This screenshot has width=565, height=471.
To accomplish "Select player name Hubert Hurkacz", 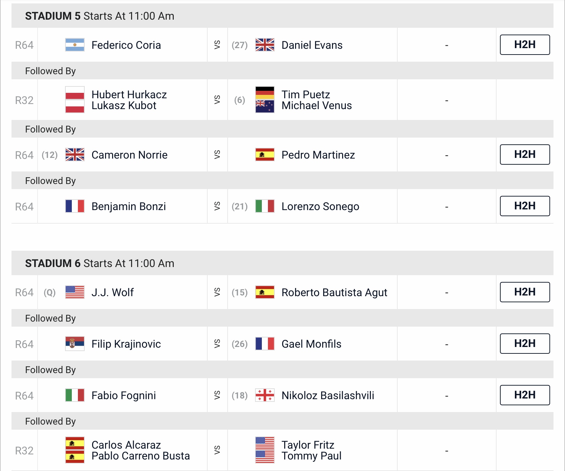I will coord(129,95).
